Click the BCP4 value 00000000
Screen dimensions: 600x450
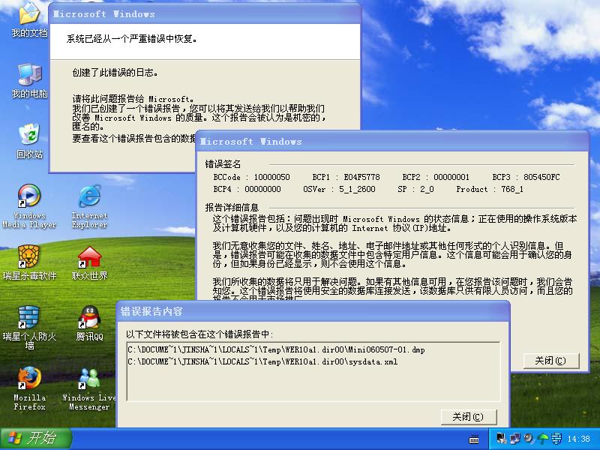click(263, 189)
